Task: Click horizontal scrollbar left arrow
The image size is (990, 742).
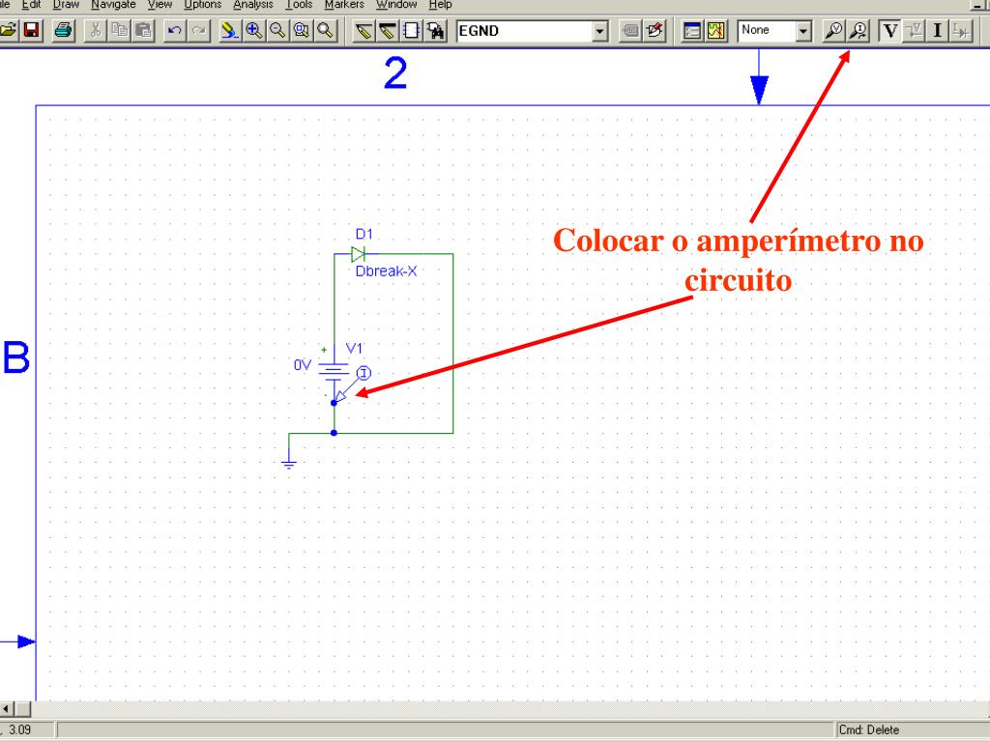Action: point(7,708)
